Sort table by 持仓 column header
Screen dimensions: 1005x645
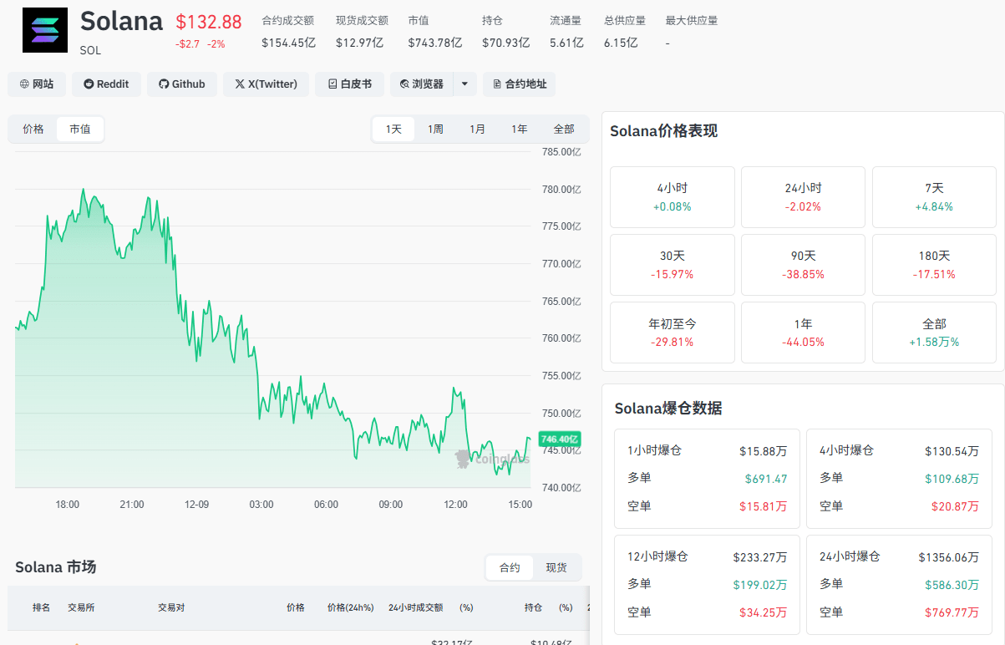[533, 607]
